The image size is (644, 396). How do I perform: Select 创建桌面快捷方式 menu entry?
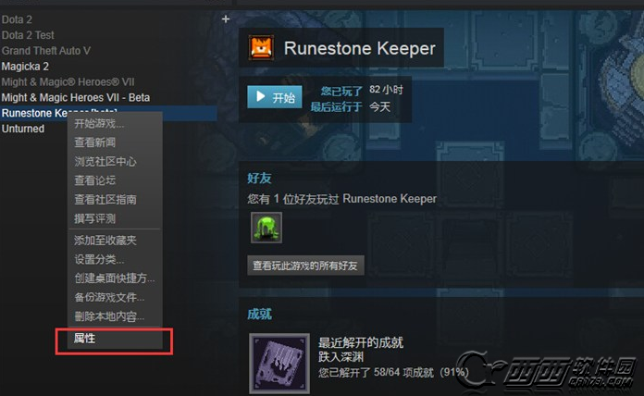(115, 278)
